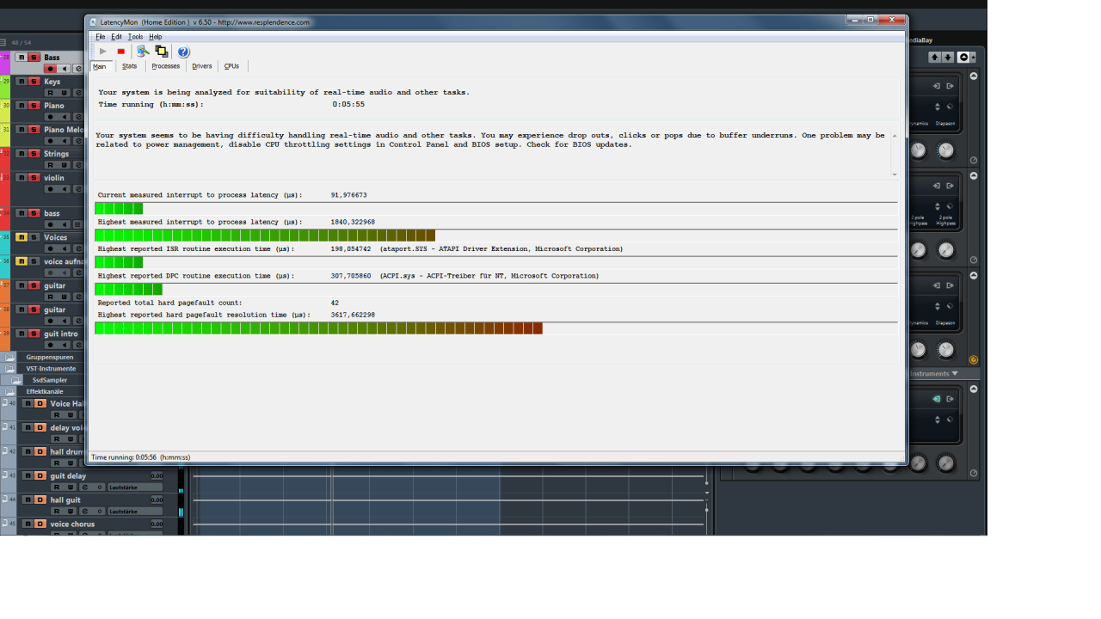This screenshot has height=619, width=1101.
Task: Open the Gruppenspuren folder track
Action: click(x=10, y=357)
